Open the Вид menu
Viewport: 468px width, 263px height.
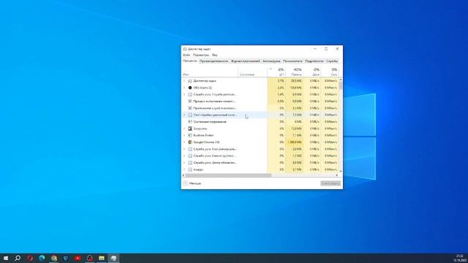tap(214, 56)
